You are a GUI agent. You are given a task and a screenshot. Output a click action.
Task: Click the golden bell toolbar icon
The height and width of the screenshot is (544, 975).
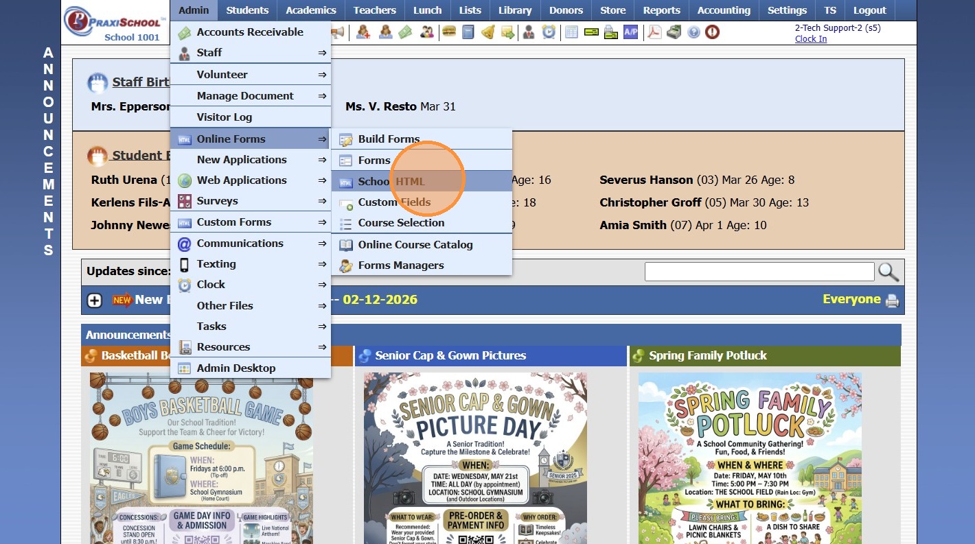(x=488, y=32)
